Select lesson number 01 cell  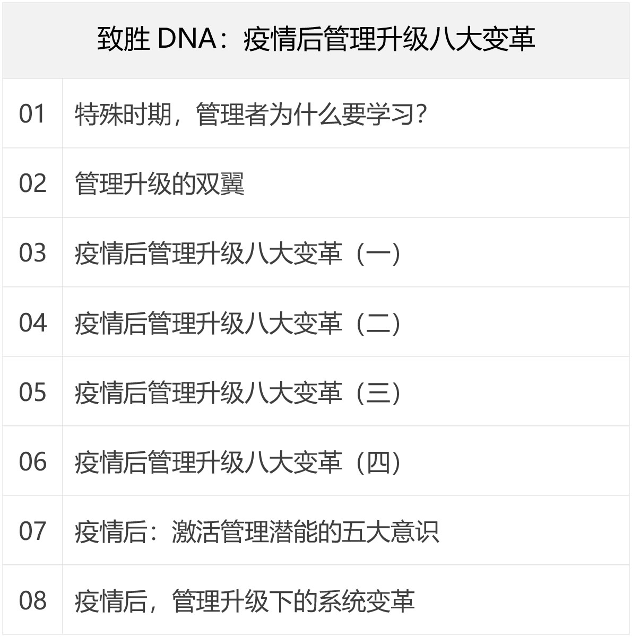pyautogui.click(x=32, y=114)
